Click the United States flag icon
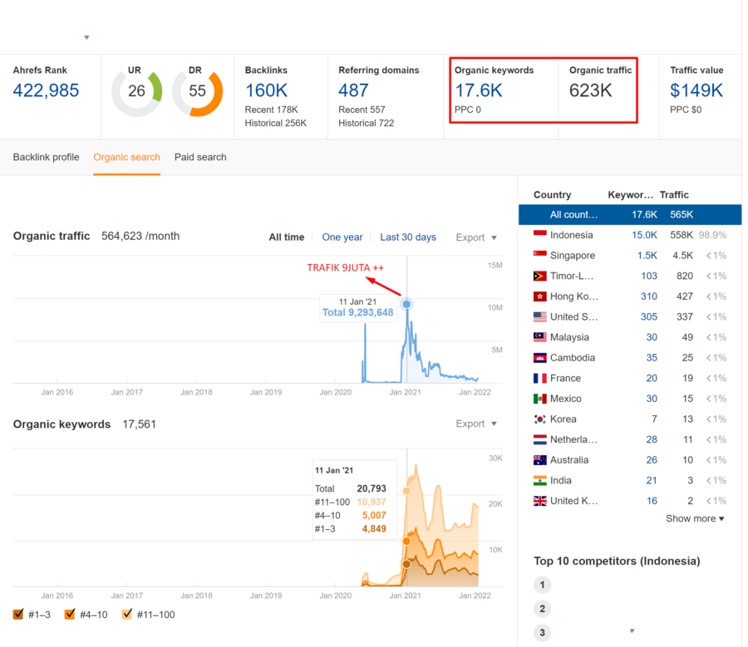The width and height of the screenshot is (748, 647). pos(539,316)
